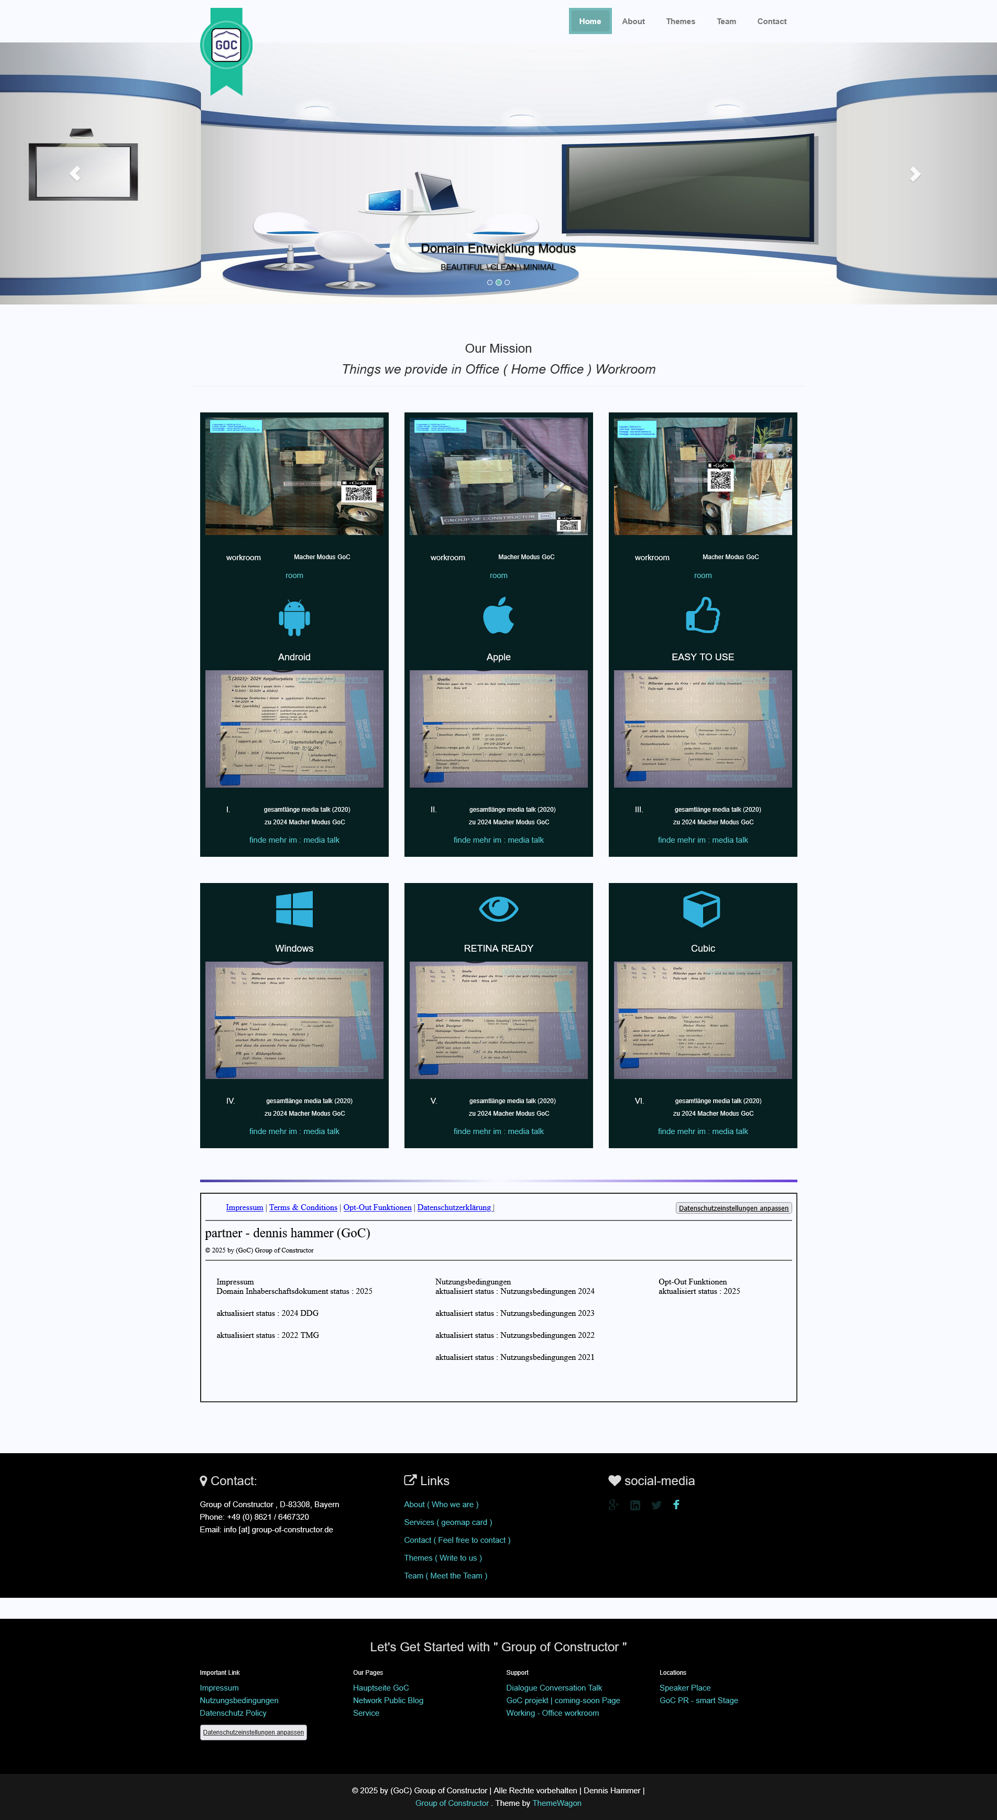The width and height of the screenshot is (997, 1820).
Task: Open Network Public Blog link
Action: (388, 1700)
